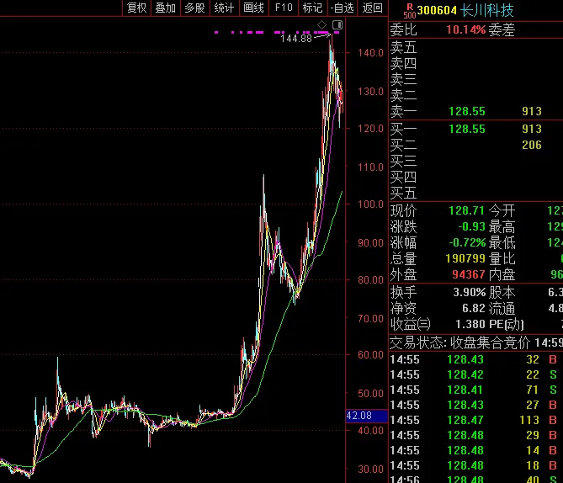Click the 量比 label
The image size is (563, 483).
[x=502, y=258]
